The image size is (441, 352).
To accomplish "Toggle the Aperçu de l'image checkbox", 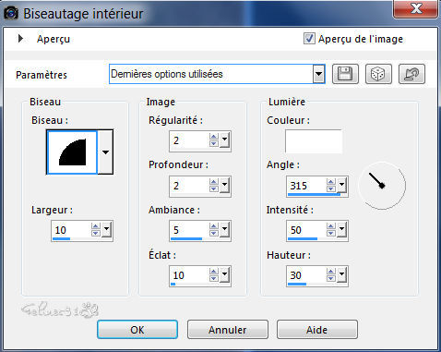I will 309,39.
